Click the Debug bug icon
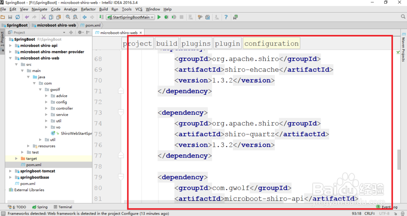 (x=166, y=17)
